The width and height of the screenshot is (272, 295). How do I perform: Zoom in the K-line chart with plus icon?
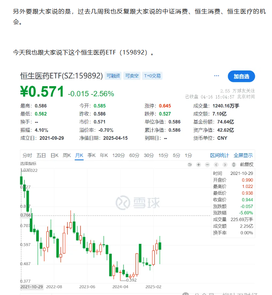[198, 165]
